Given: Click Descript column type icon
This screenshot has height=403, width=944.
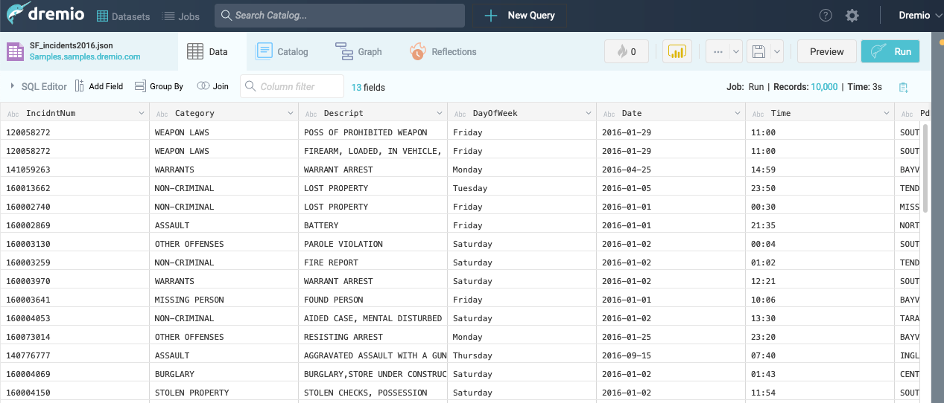Looking at the screenshot, I should click(x=311, y=114).
